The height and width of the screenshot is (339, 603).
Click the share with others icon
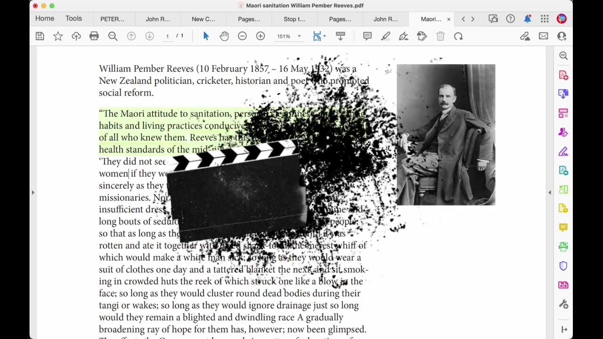tap(562, 36)
